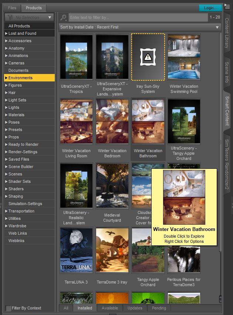Select the Materials category
Screen dimensions: 233x315
29,115
